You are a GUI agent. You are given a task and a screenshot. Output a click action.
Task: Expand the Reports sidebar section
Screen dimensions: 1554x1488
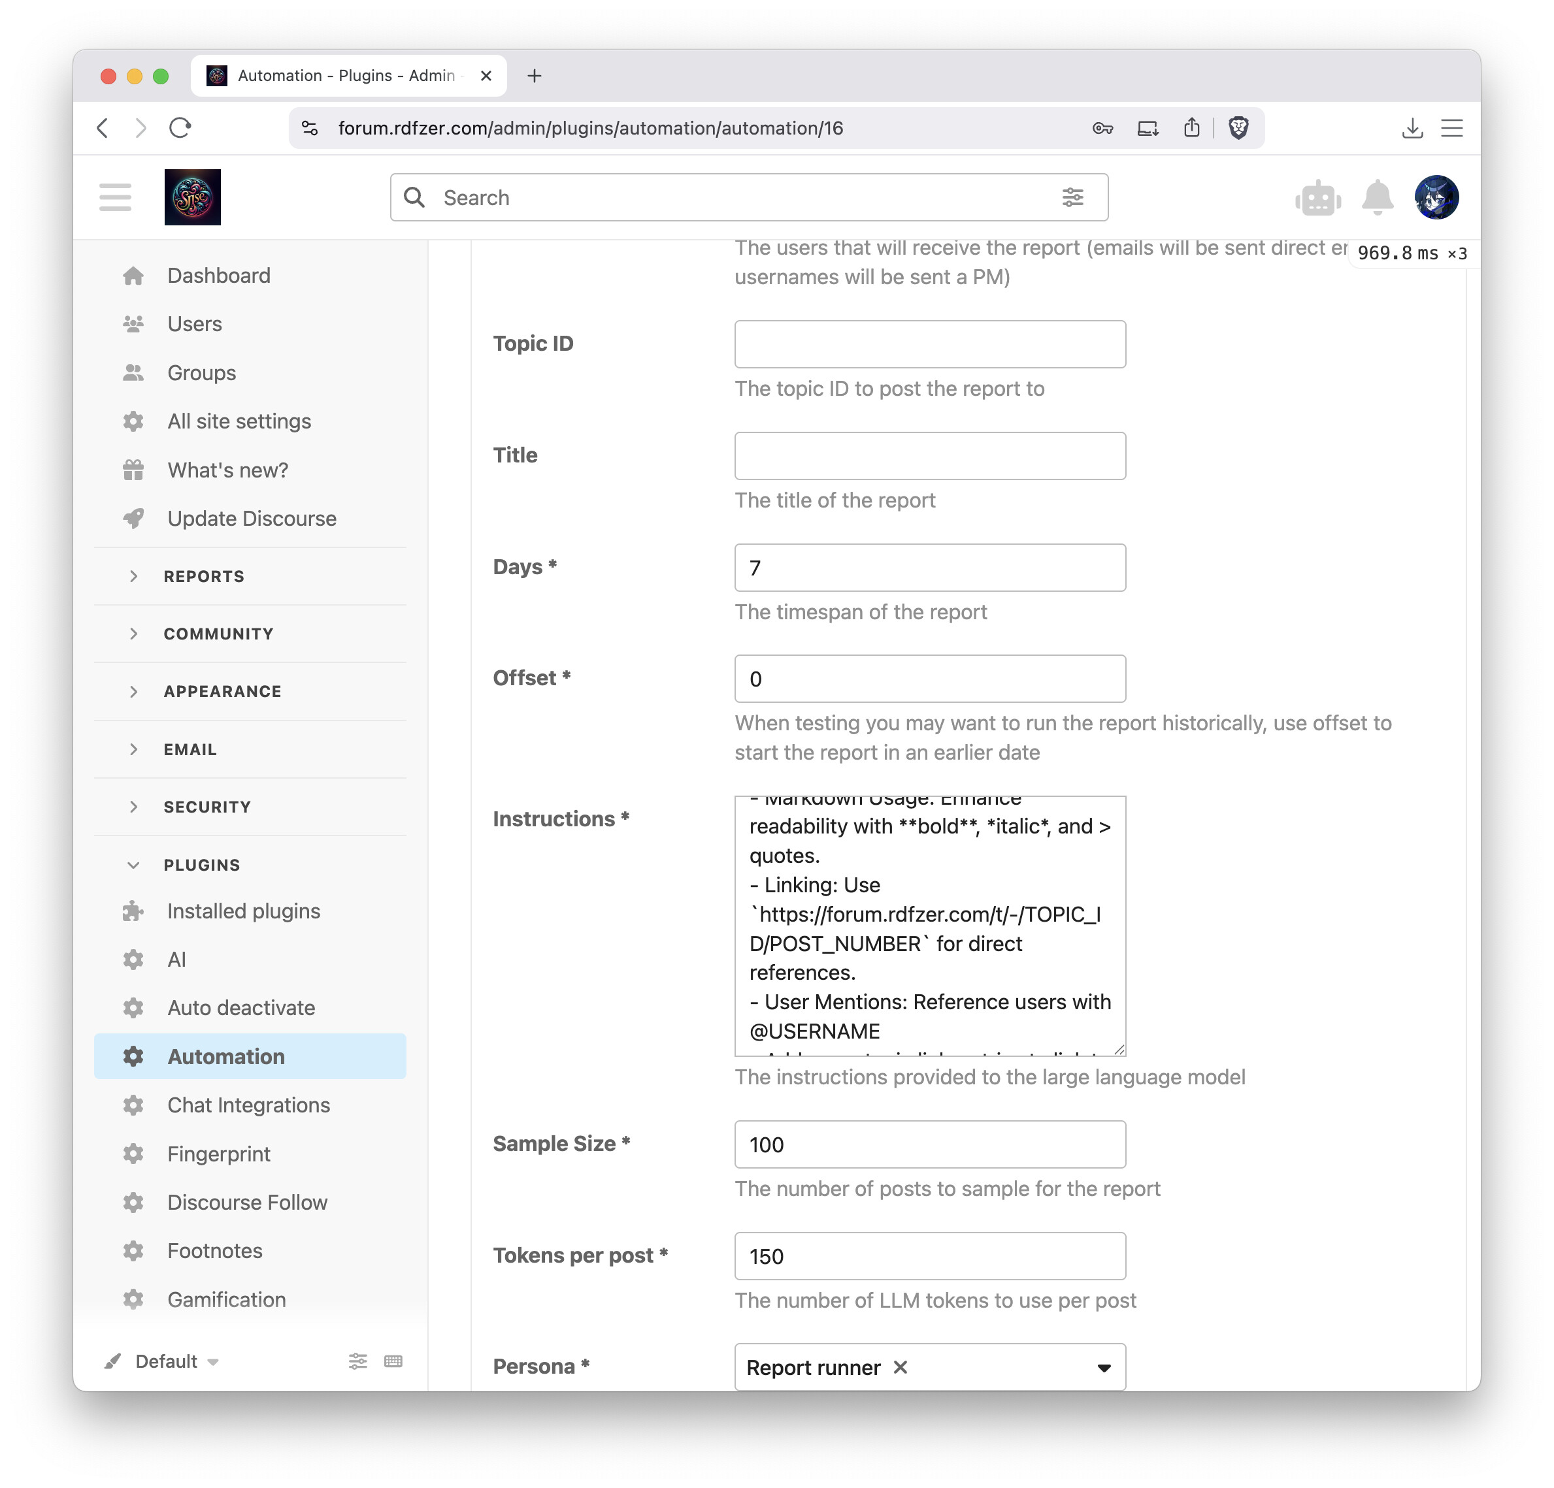point(204,576)
